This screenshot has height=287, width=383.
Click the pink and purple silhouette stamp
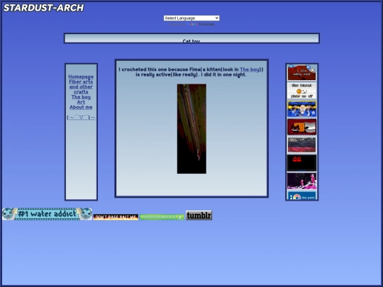301,181
